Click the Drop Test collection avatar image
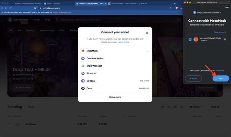Screen dimensions: 231x137 17,60
